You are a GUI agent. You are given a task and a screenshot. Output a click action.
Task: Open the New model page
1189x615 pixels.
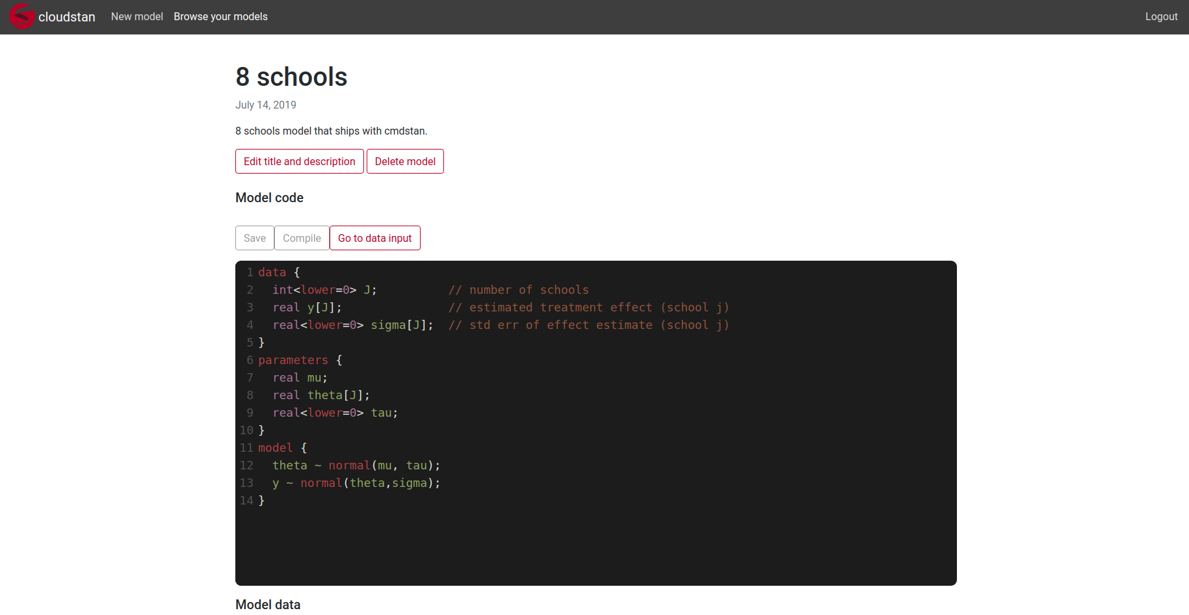click(137, 16)
